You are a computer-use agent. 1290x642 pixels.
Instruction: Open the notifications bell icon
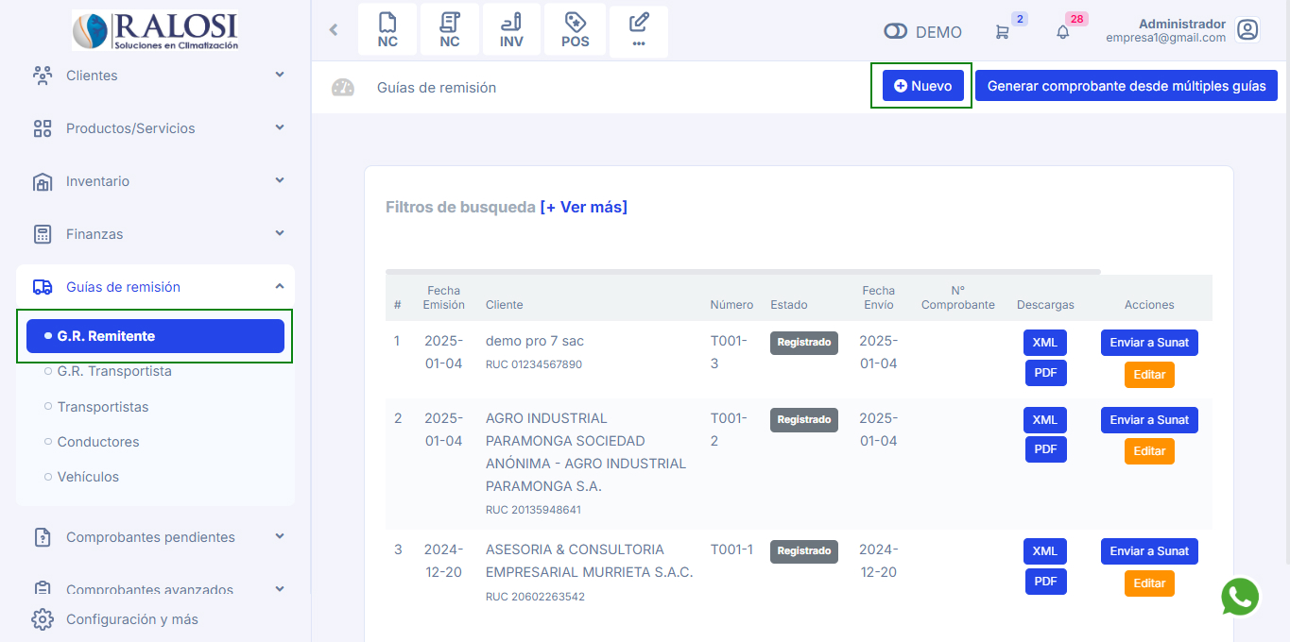click(1063, 32)
